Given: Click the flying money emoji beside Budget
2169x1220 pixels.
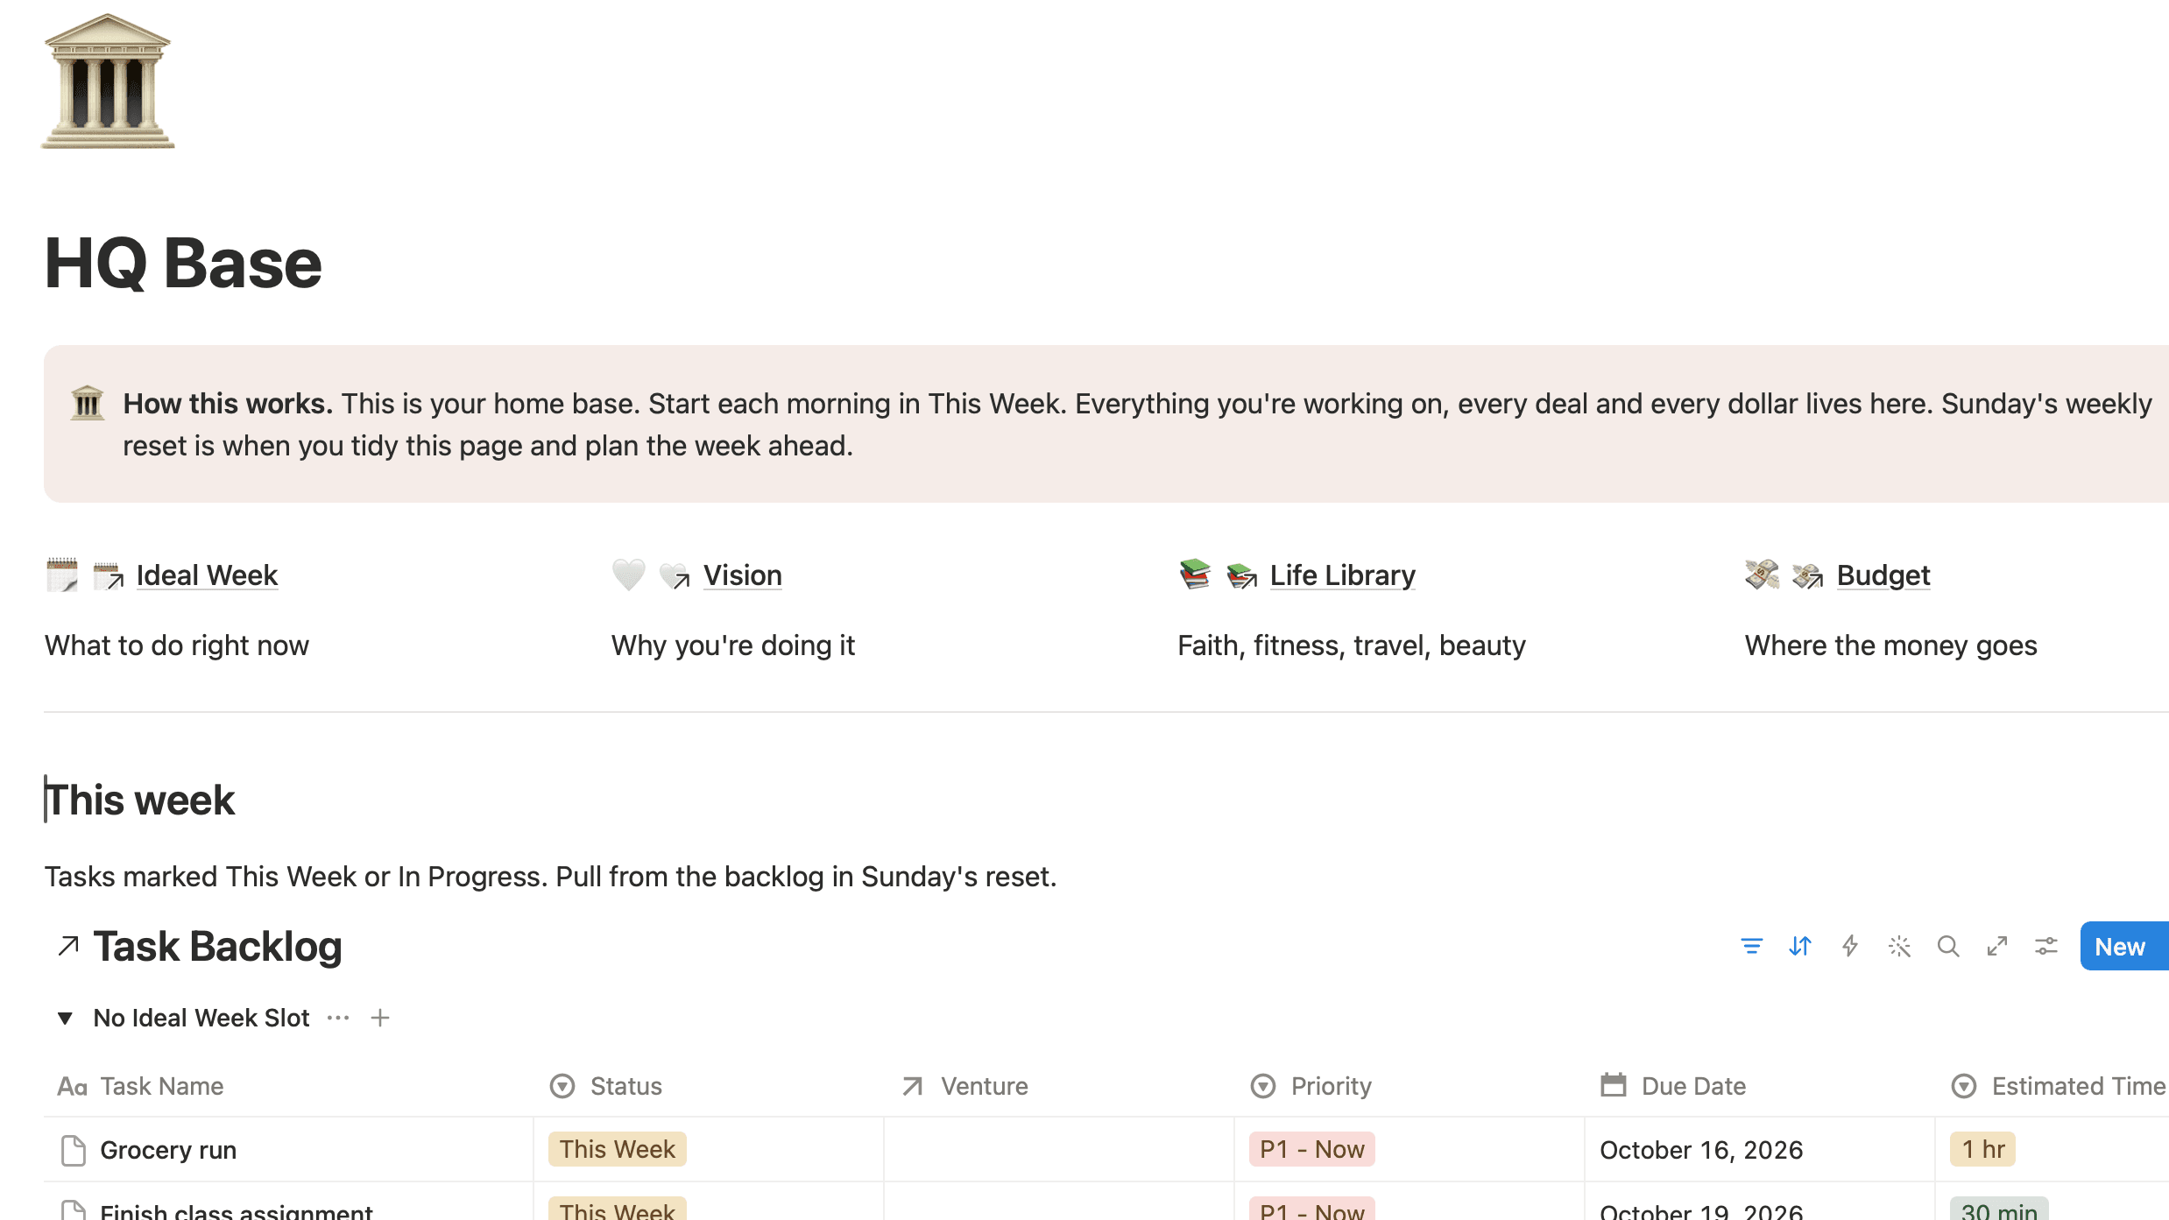Looking at the screenshot, I should (x=1762, y=575).
